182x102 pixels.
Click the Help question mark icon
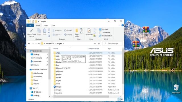pos(123,25)
